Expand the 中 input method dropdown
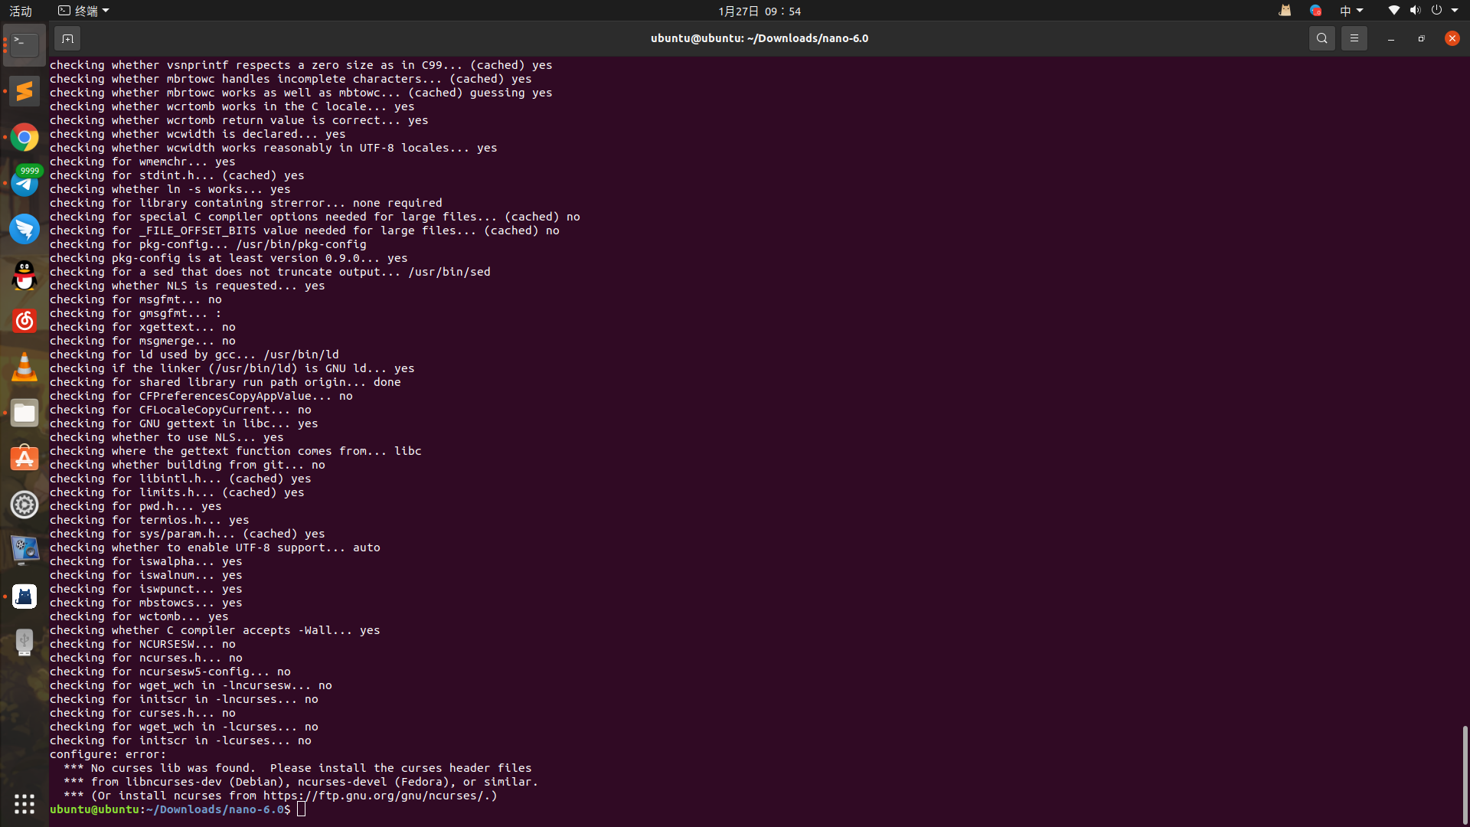Image resolution: width=1470 pixels, height=827 pixels. [1351, 11]
